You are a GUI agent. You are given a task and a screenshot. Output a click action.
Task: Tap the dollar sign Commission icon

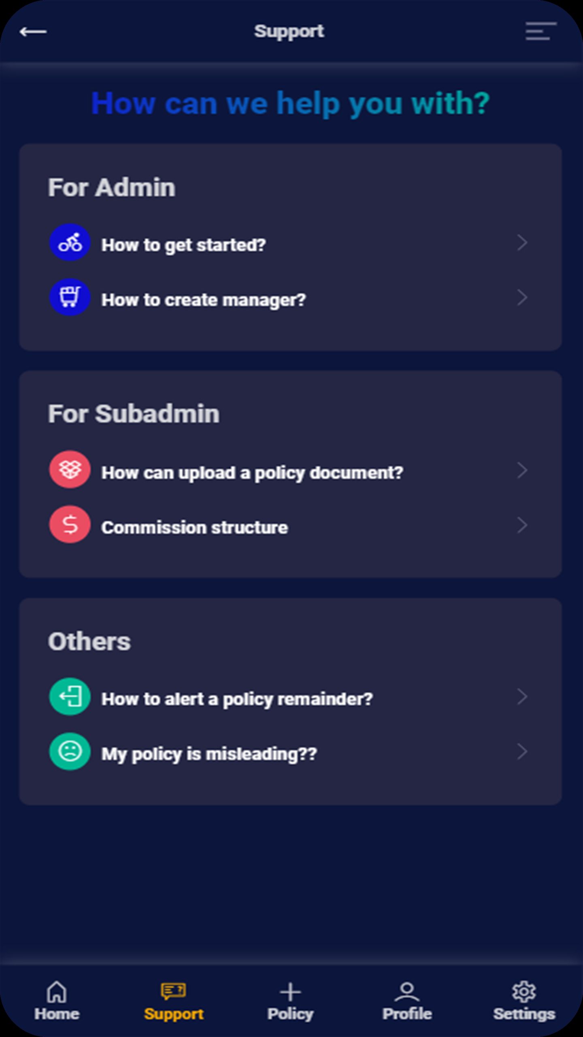click(70, 525)
